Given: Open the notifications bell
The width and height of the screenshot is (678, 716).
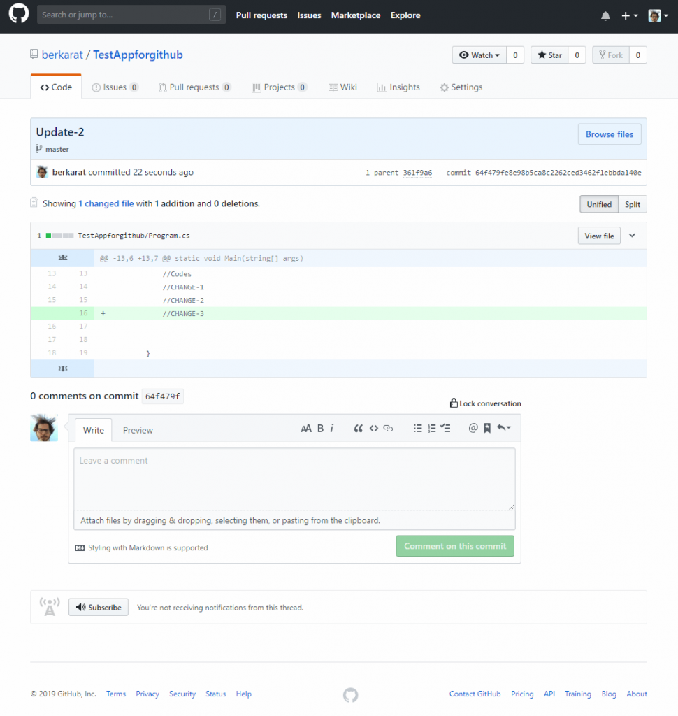Looking at the screenshot, I should click(x=605, y=16).
